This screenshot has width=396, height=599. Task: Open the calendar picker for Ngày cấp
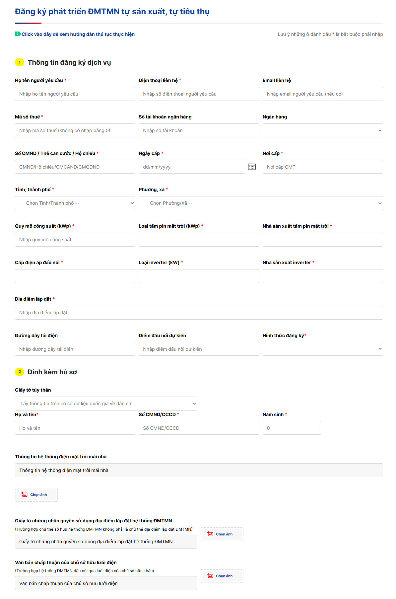coord(252,167)
